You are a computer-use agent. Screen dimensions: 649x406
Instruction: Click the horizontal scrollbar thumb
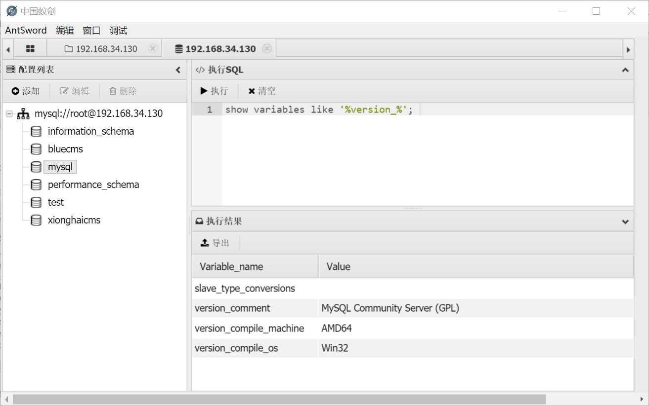point(279,399)
